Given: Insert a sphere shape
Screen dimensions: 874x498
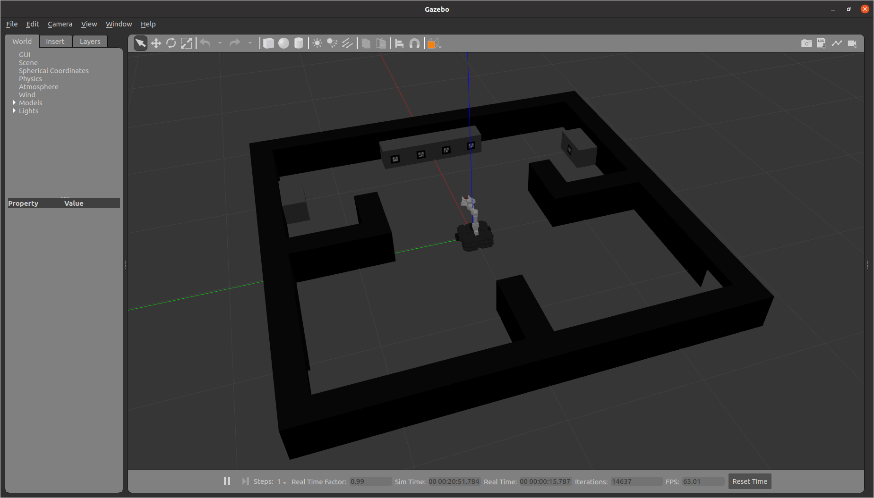Looking at the screenshot, I should click(x=283, y=43).
